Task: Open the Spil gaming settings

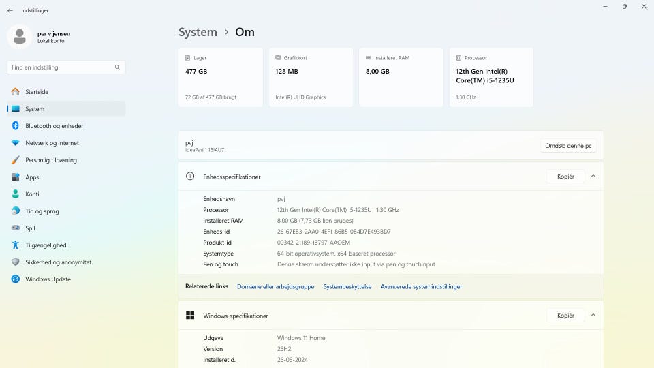Action: [x=30, y=228]
